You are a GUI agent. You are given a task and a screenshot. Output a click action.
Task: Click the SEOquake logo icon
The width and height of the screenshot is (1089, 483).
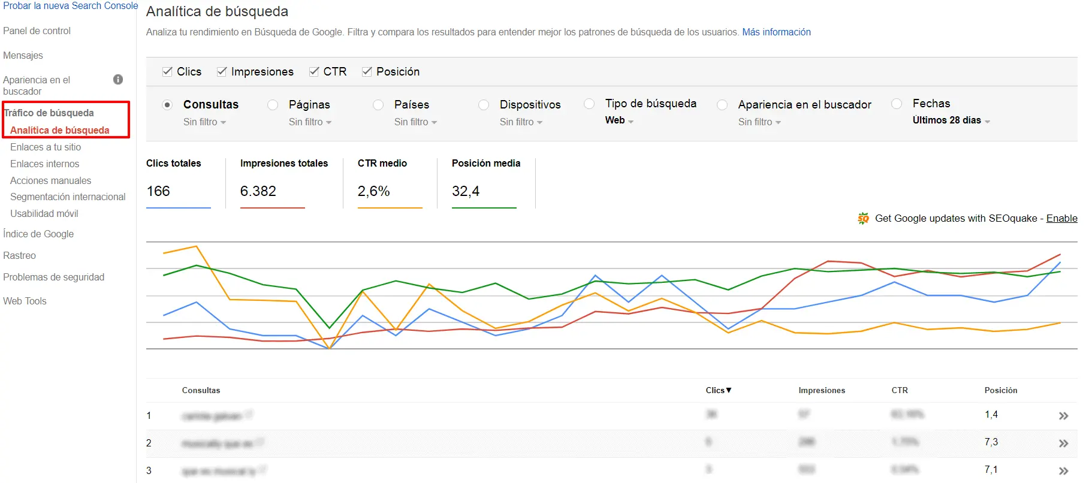click(x=863, y=219)
